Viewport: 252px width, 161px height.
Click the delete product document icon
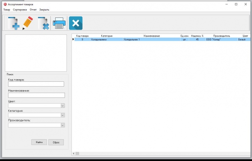43,23
